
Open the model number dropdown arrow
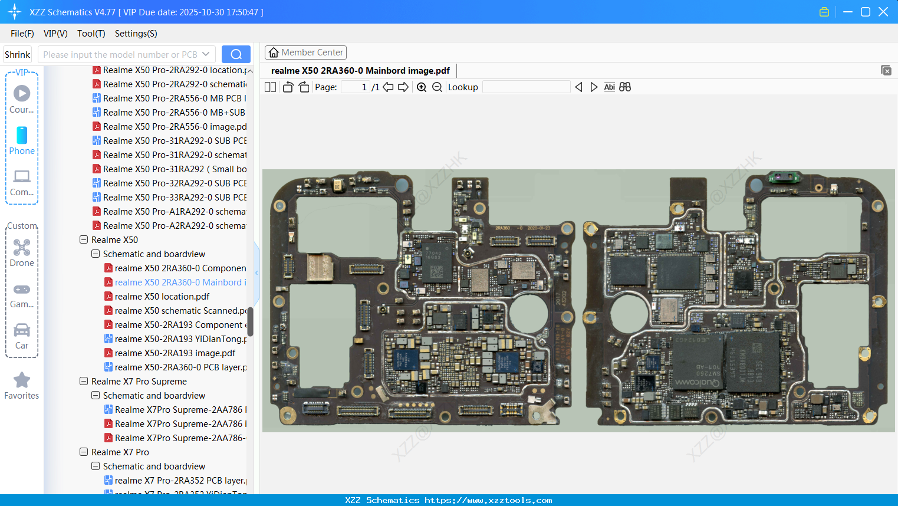click(x=205, y=54)
